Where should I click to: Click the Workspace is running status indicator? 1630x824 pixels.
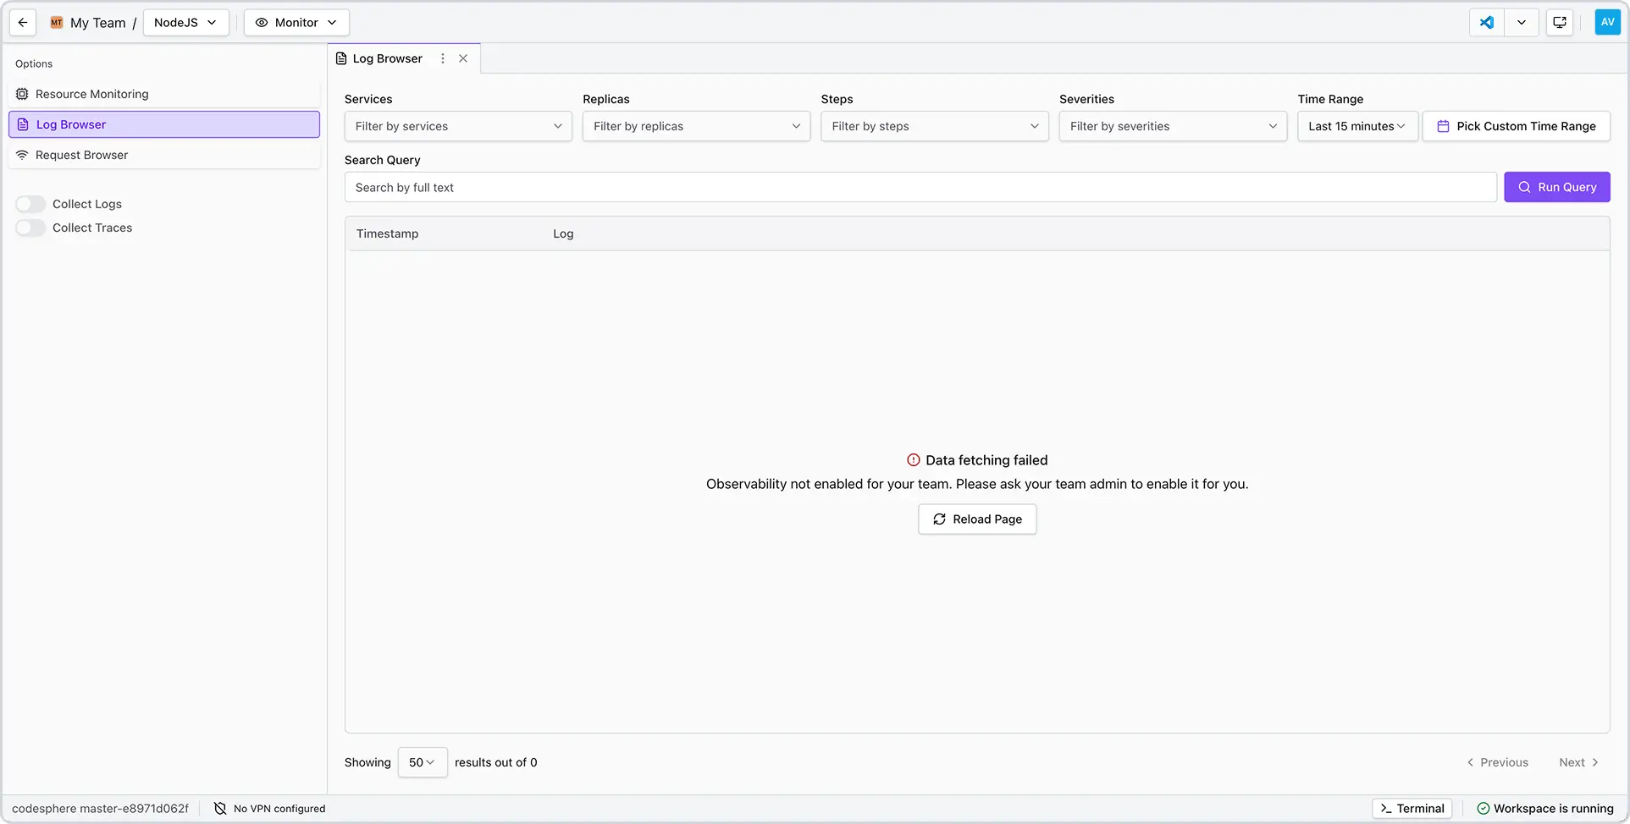(x=1544, y=808)
